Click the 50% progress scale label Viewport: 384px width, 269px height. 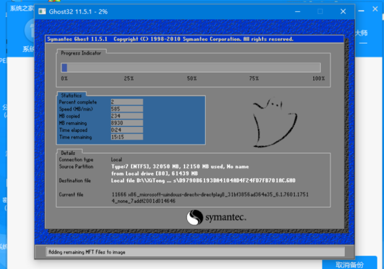pyautogui.click(x=192, y=79)
